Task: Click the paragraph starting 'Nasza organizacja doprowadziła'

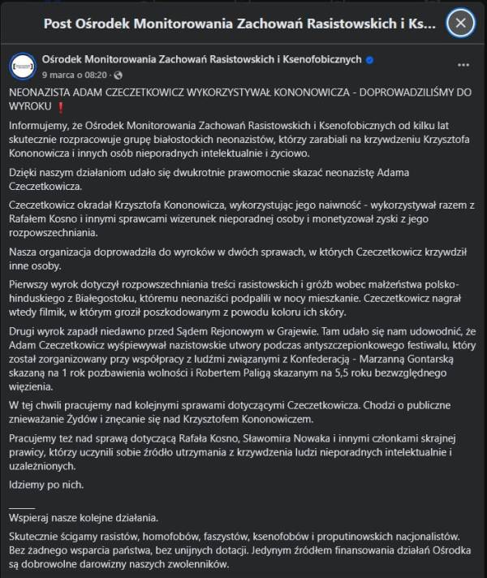Action: (x=238, y=259)
